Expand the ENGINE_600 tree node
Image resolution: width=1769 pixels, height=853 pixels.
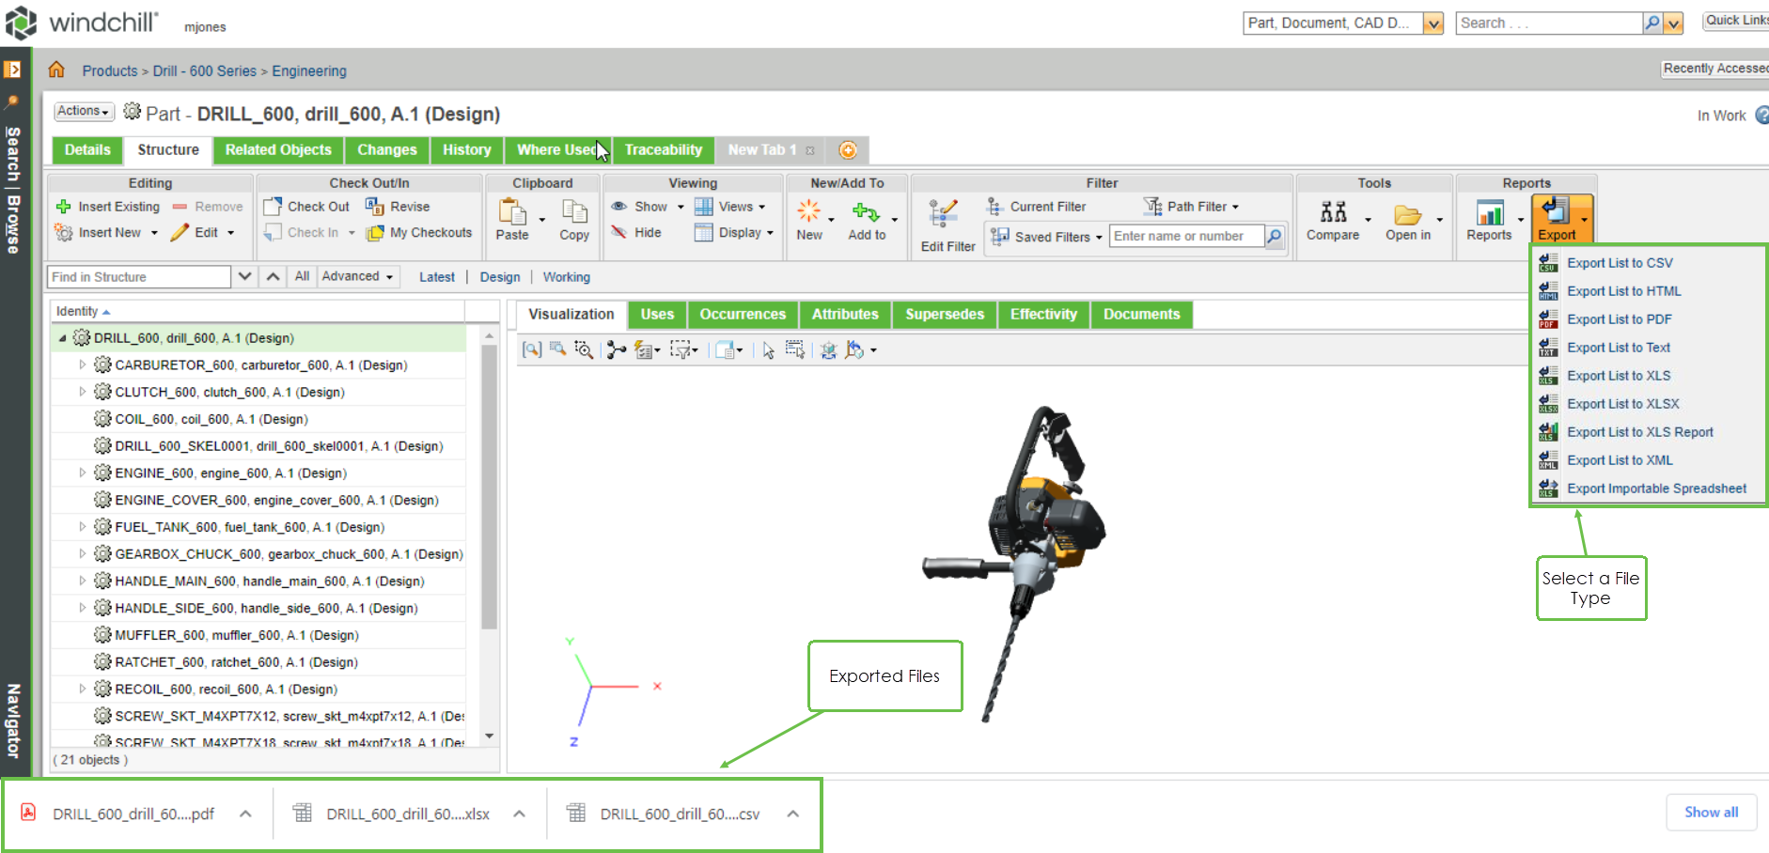[x=83, y=473]
